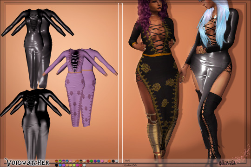Choose lime green swatch in Leather/Latex row
This screenshot has width=251, height=167.
(x=74, y=165)
